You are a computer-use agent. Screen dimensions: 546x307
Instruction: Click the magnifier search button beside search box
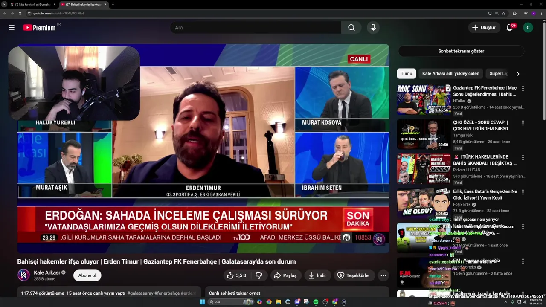pyautogui.click(x=351, y=28)
